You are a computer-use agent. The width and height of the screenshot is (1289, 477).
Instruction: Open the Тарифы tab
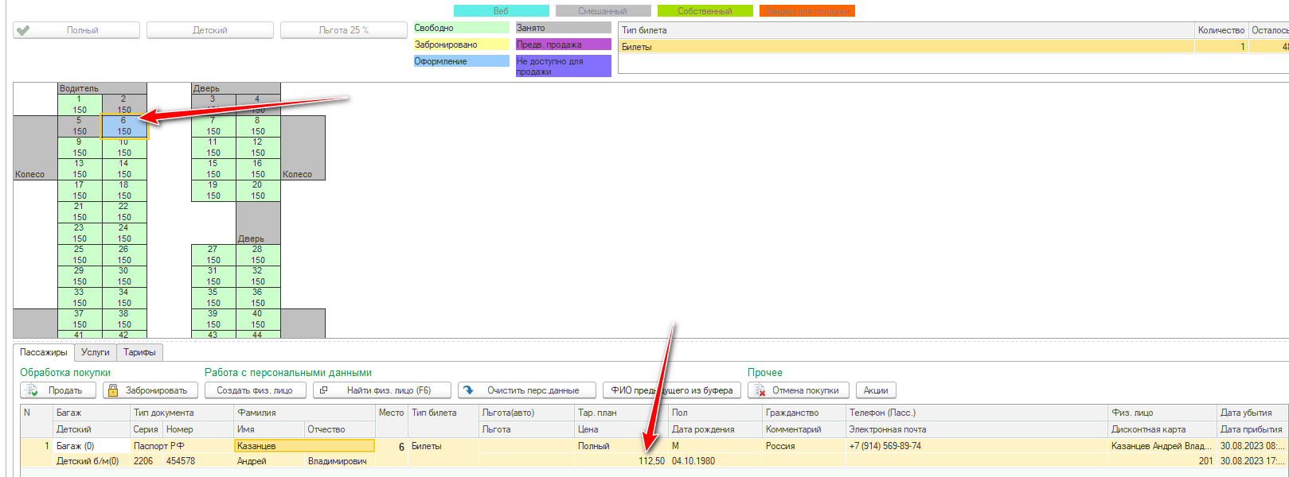pyautogui.click(x=140, y=352)
